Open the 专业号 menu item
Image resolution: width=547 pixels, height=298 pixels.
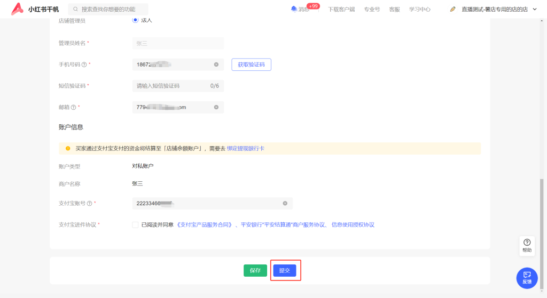[372, 10]
